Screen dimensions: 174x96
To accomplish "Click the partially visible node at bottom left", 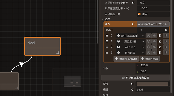I will pyautogui.click(x=9, y=81).
